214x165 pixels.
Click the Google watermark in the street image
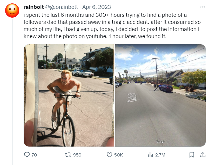click(x=160, y=142)
